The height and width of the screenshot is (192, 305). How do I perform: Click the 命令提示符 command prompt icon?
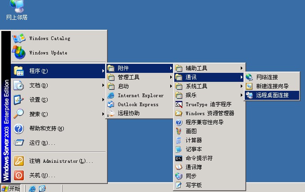pyautogui.click(x=179, y=158)
